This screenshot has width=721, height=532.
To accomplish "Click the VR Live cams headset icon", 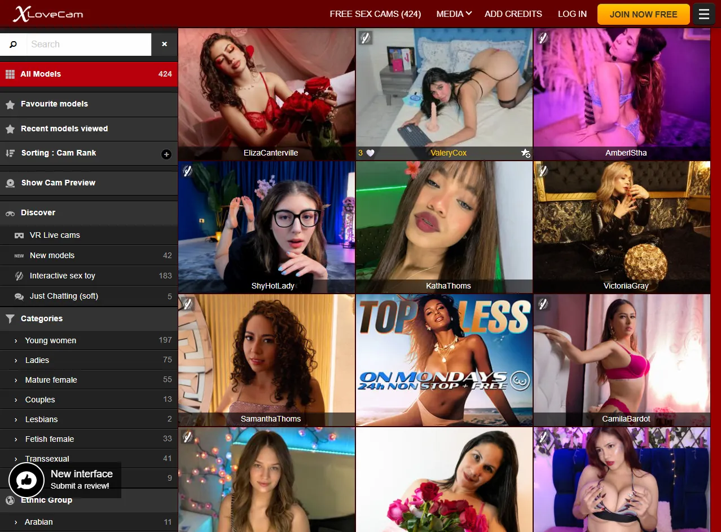I will pyautogui.click(x=18, y=235).
